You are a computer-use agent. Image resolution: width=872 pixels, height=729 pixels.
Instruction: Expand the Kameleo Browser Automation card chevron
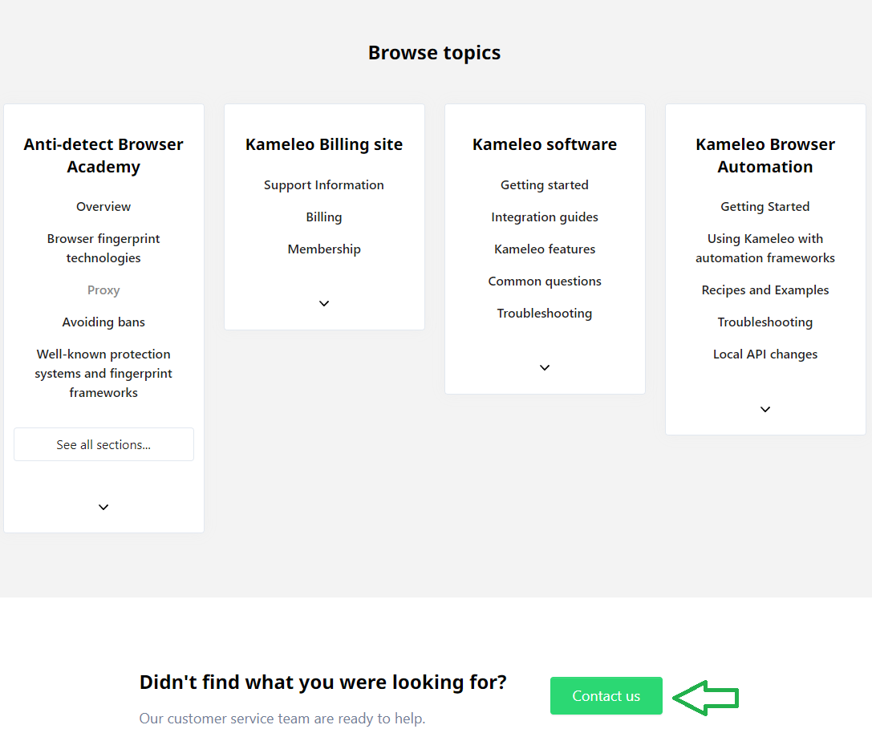pyautogui.click(x=765, y=409)
